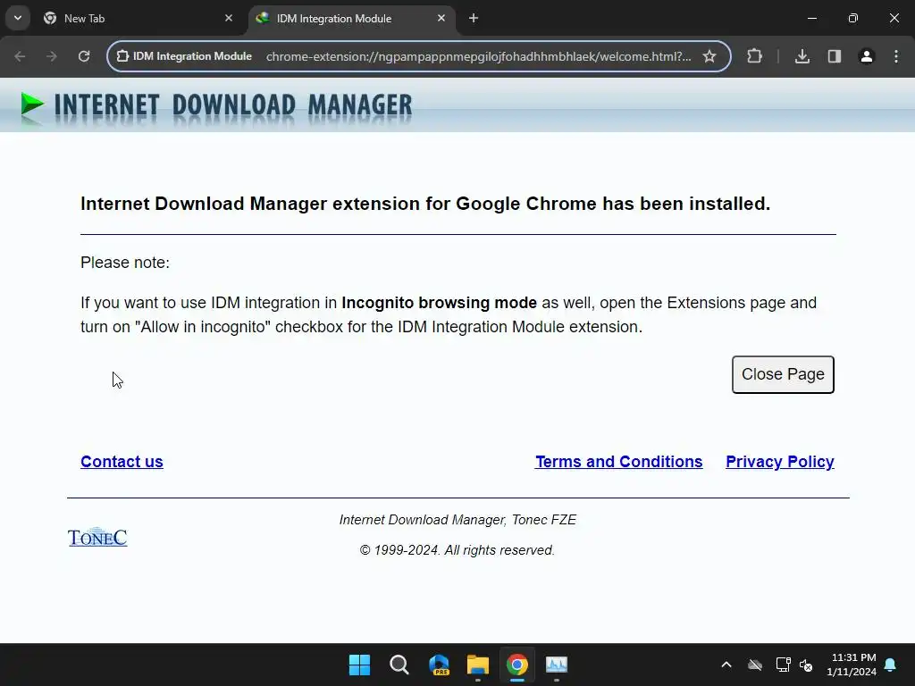Select the IDM Integration Module tab
Screen dimensions: 915x686
point(352,19)
